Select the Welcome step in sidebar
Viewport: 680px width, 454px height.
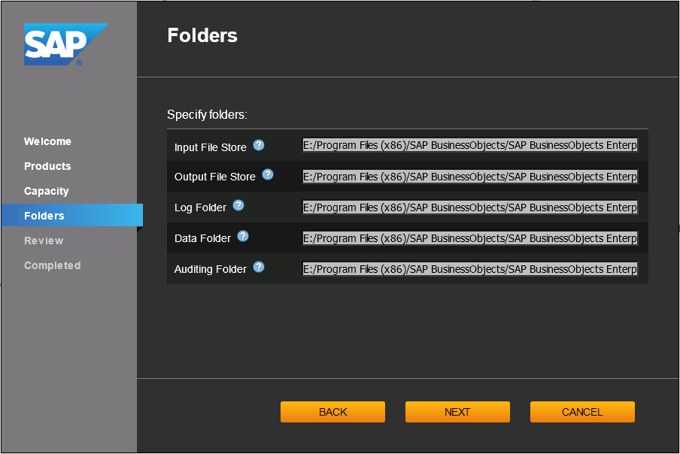[x=47, y=141]
